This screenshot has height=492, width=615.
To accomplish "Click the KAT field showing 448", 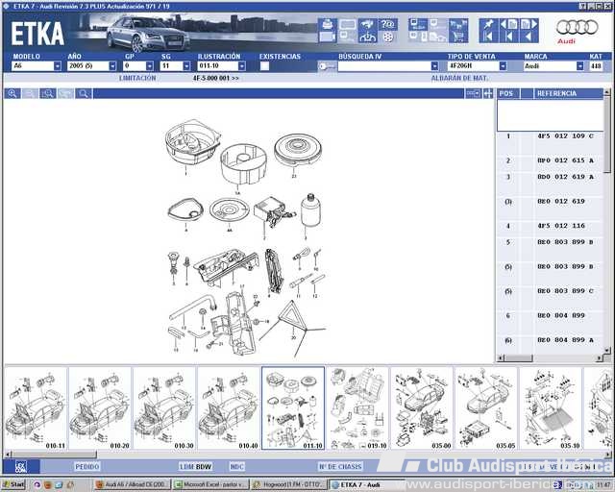I will (596, 66).
